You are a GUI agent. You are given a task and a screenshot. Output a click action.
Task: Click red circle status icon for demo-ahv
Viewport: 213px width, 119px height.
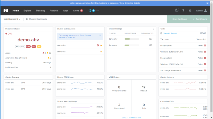[x=98, y=45]
